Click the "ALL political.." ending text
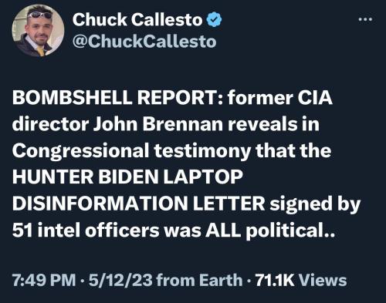This screenshot has height=303, width=386. [270, 231]
